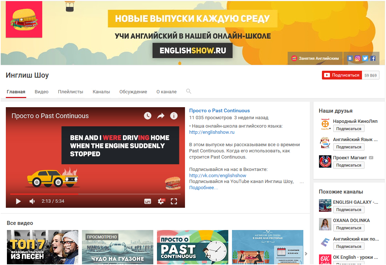Switch to the Видео tab
Screen dimensions: 386x265
click(x=42, y=92)
